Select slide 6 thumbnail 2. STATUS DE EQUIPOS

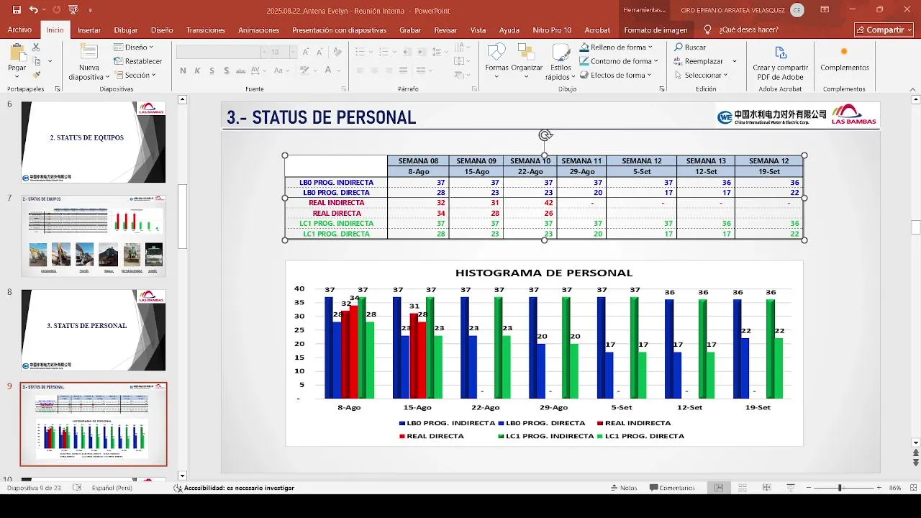(94, 142)
